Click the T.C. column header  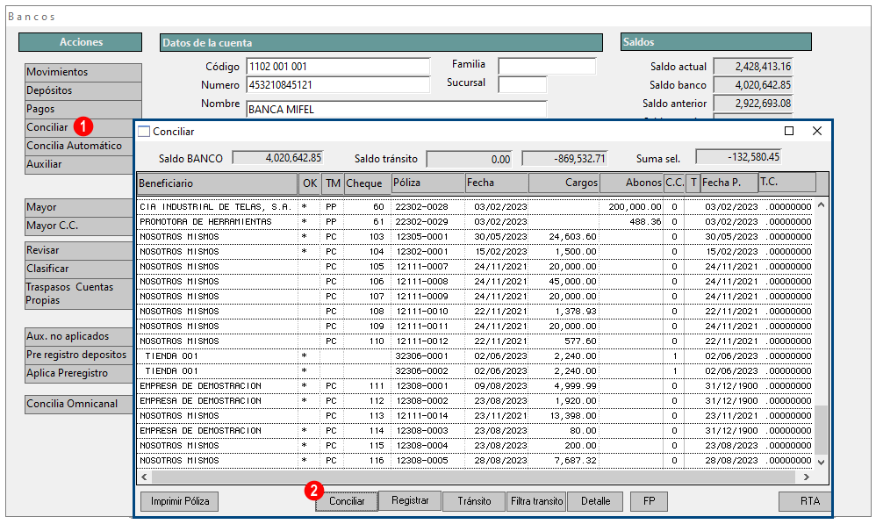point(787,183)
